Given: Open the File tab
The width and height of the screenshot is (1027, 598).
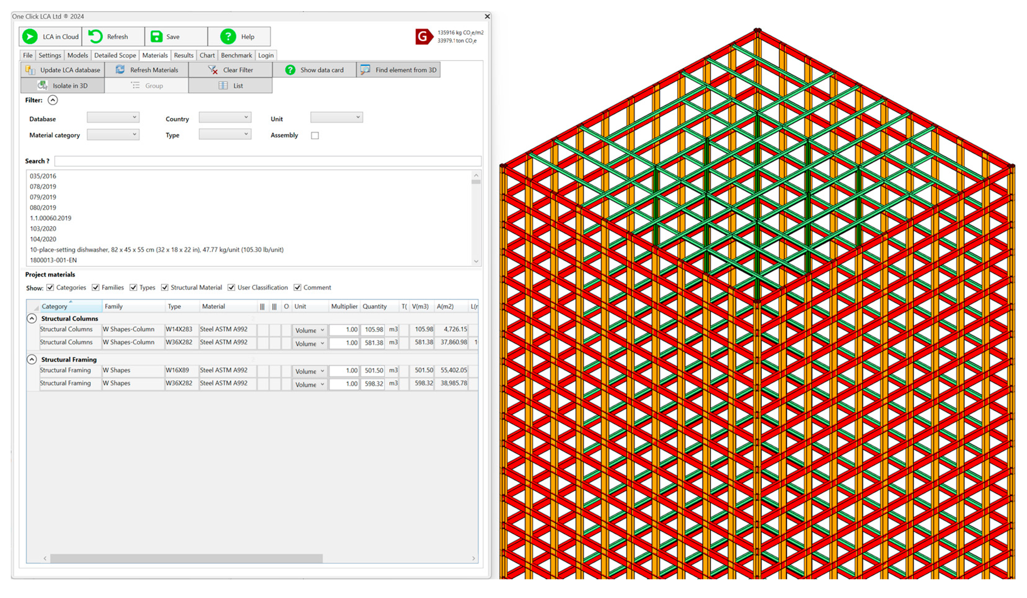Looking at the screenshot, I should (28, 56).
